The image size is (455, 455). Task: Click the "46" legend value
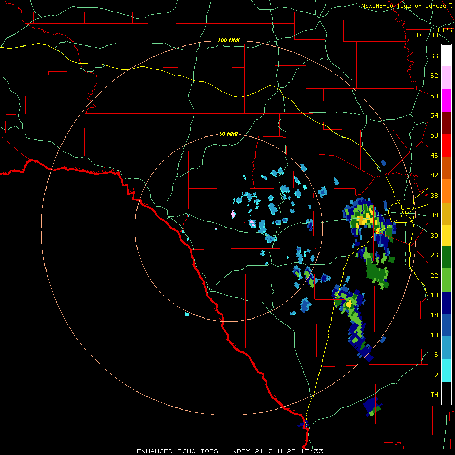(434, 156)
